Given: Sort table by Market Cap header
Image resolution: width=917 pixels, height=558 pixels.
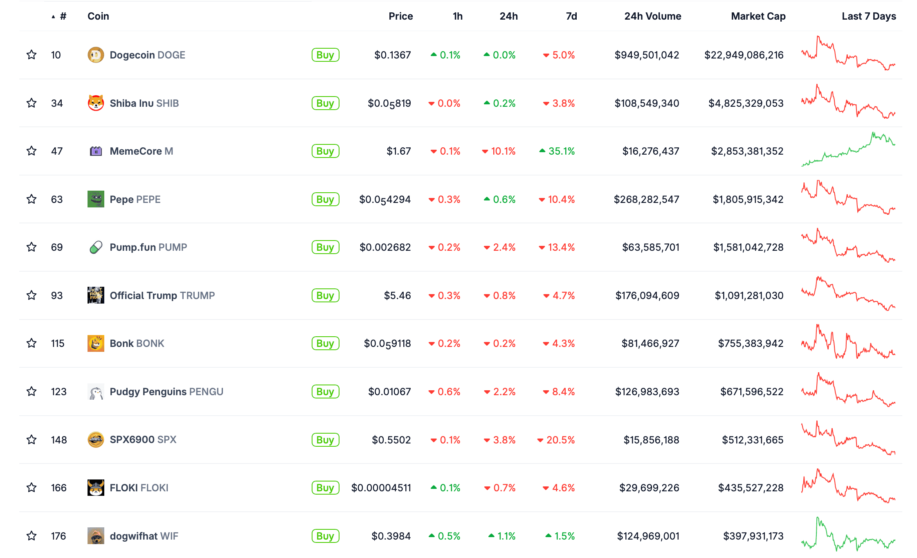Looking at the screenshot, I should click(x=758, y=16).
